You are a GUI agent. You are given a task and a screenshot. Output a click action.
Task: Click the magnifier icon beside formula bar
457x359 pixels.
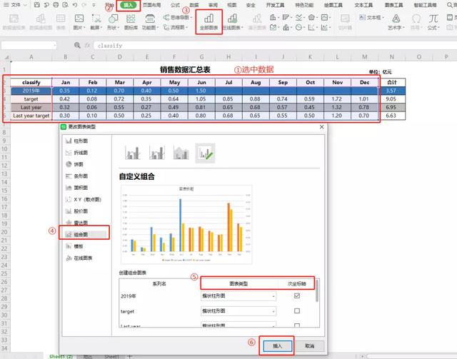pos(77,45)
